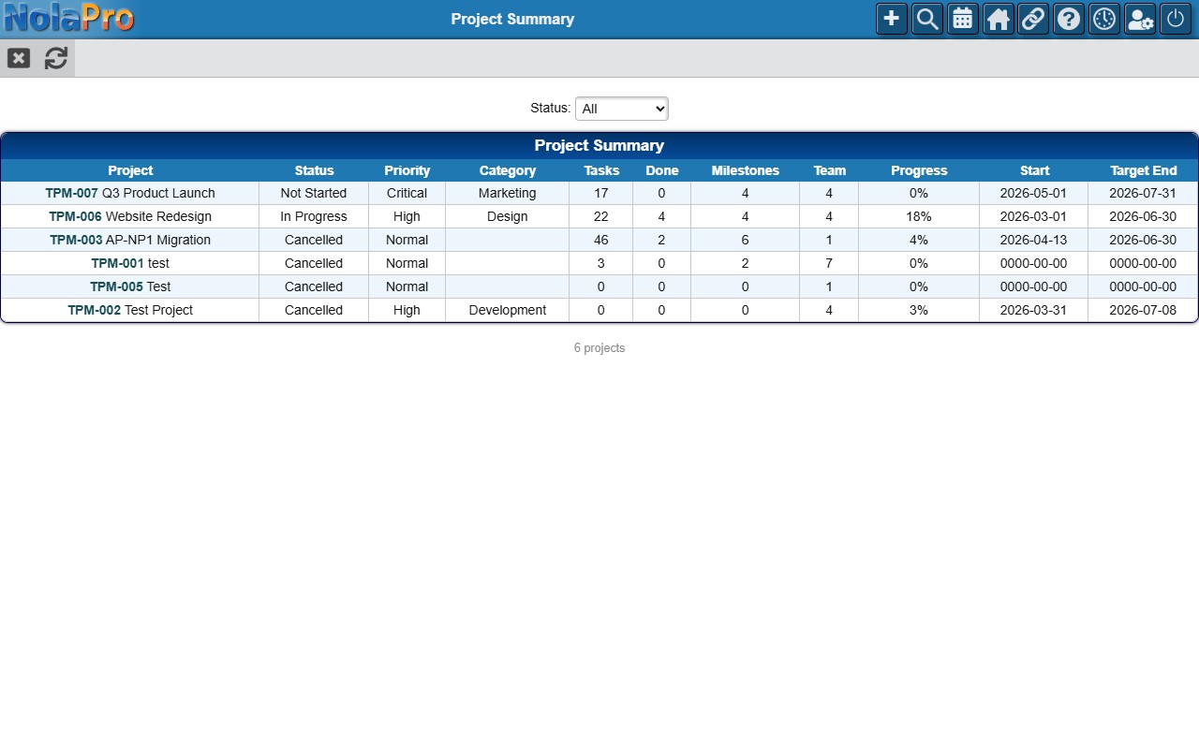
Task: Click the Team column header
Action: [x=829, y=170]
